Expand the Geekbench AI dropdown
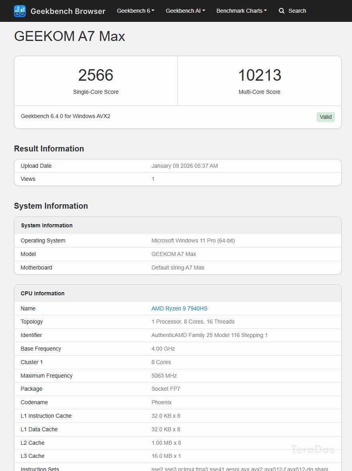Viewport: 352px width, 471px height. coord(185,11)
